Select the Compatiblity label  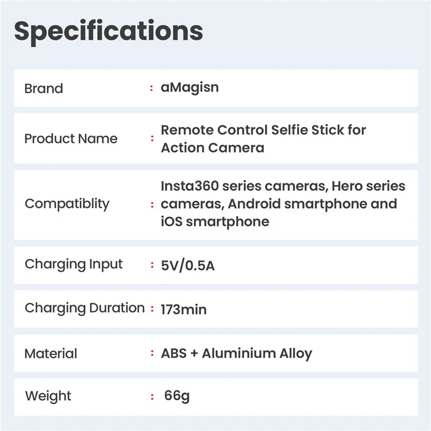click(x=67, y=204)
